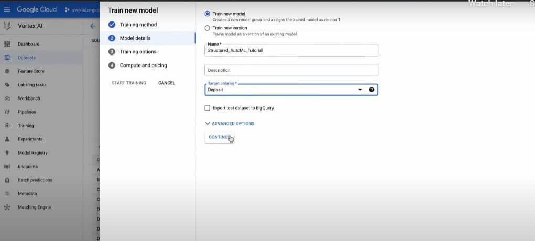The width and height of the screenshot is (535, 241).
Task: Click the Workbench icon in the sidebar
Action: tap(7, 98)
